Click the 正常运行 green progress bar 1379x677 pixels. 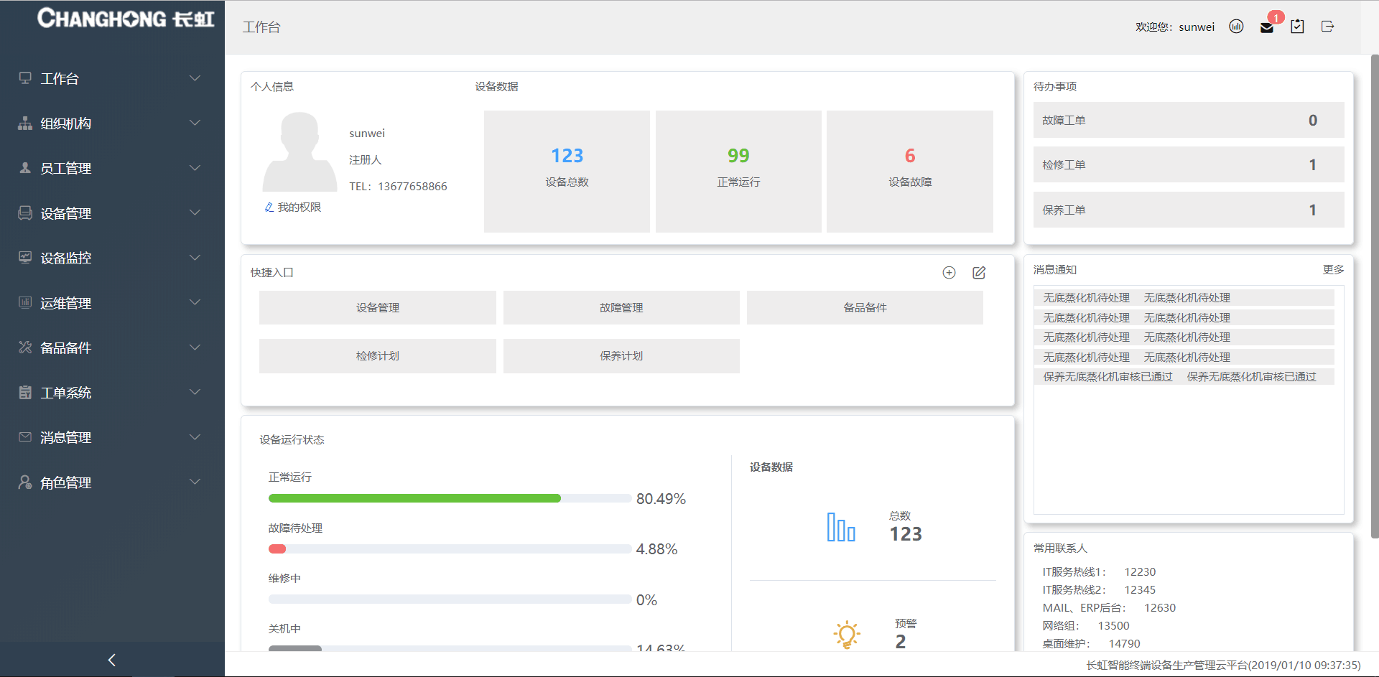tap(450, 498)
